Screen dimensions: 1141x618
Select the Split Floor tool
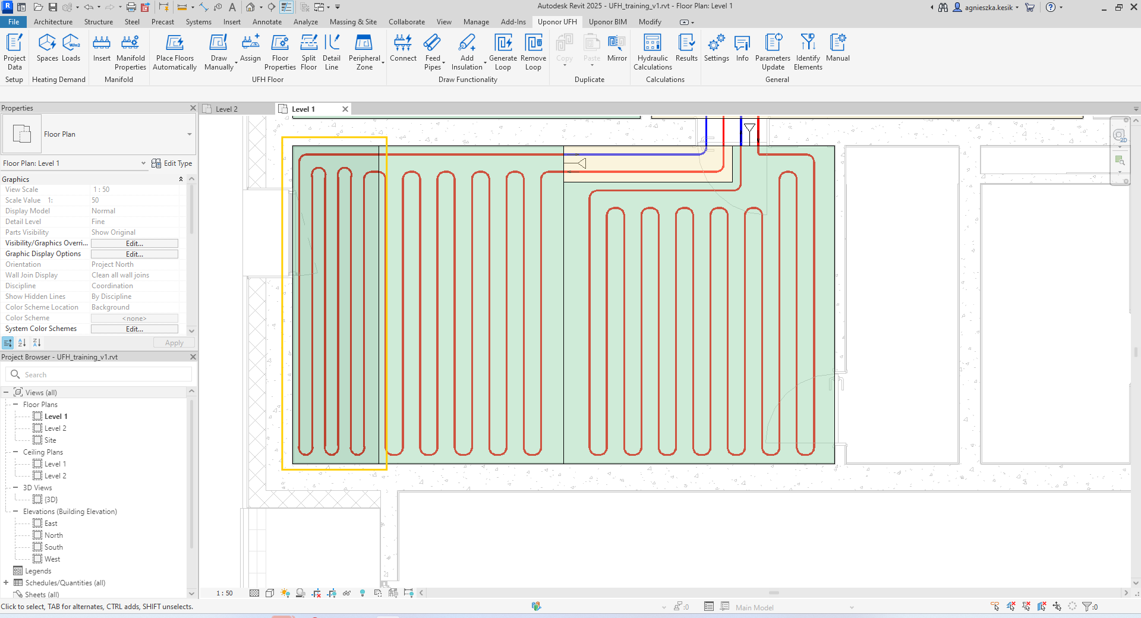click(x=308, y=52)
